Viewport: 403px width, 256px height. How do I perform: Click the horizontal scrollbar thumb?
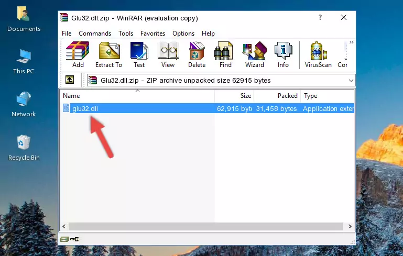point(205,227)
